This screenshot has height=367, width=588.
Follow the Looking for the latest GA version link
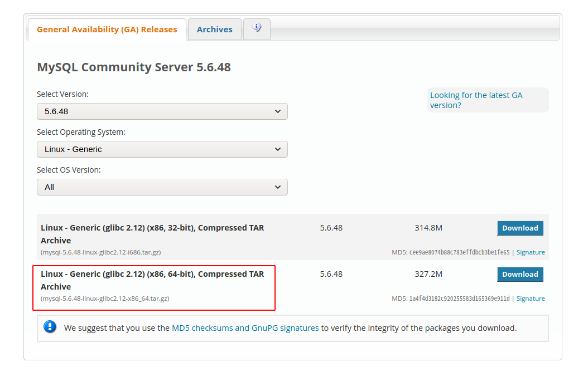point(476,100)
